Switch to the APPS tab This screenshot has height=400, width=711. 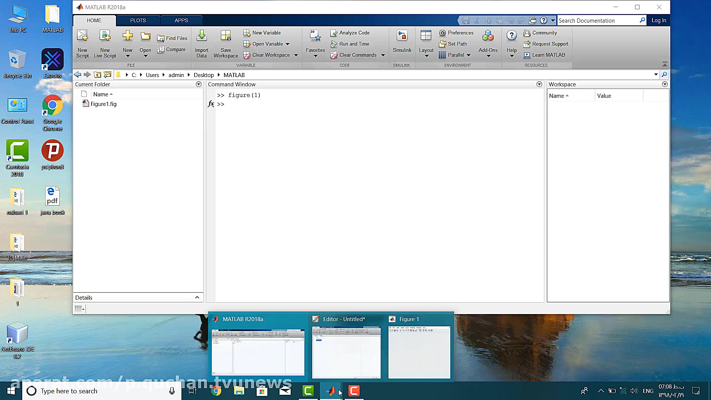tap(181, 20)
